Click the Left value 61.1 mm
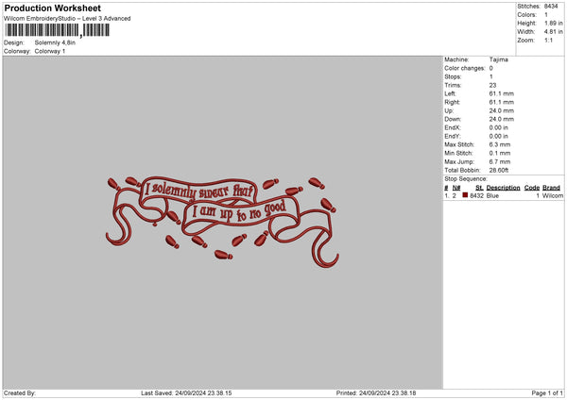The image size is (567, 400). tap(502, 93)
